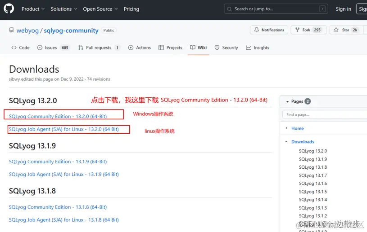Open the GitHub logo homepage
Viewport: 367px width, 232px height.
pyautogui.click(x=9, y=9)
